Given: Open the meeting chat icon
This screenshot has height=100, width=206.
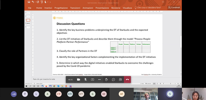Looking at the screenshot, I should (113, 80).
